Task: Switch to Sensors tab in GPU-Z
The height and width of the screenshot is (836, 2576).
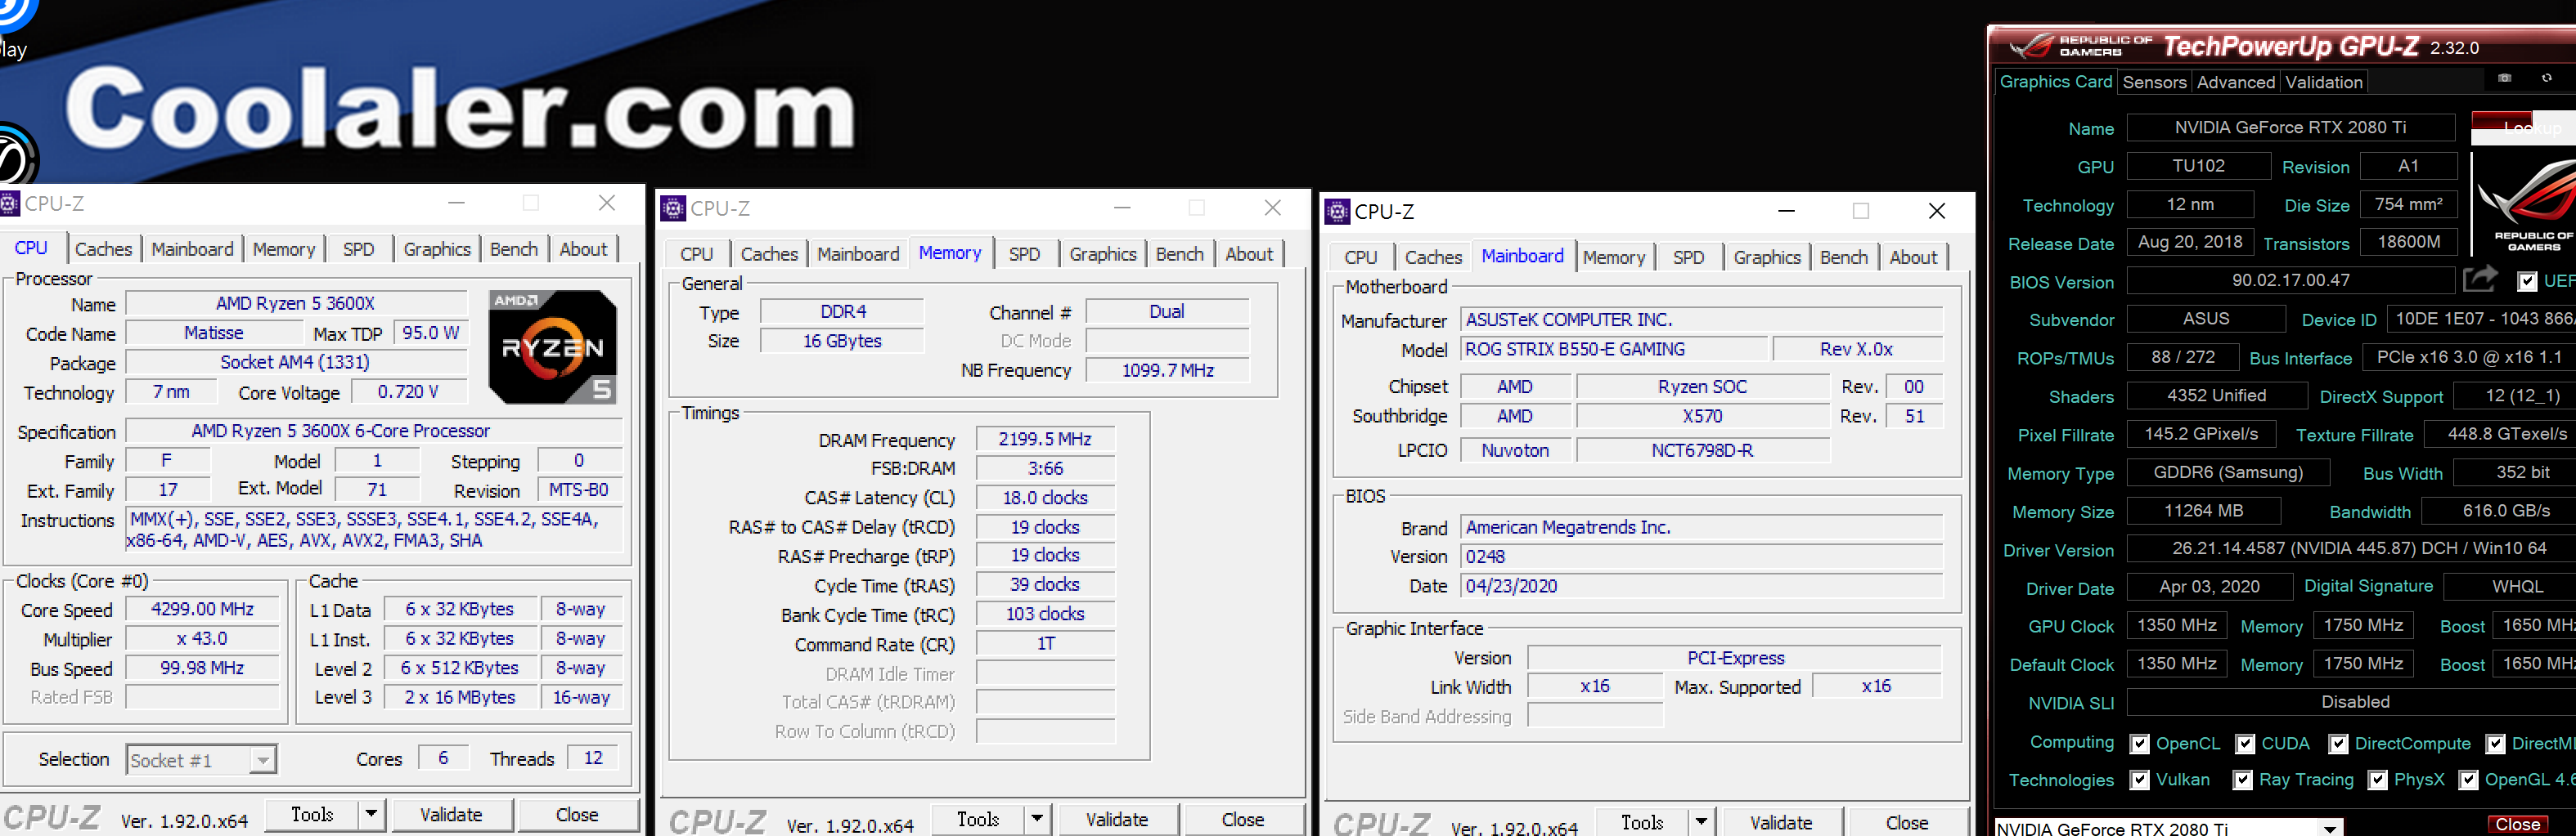Action: pyautogui.click(x=2154, y=82)
